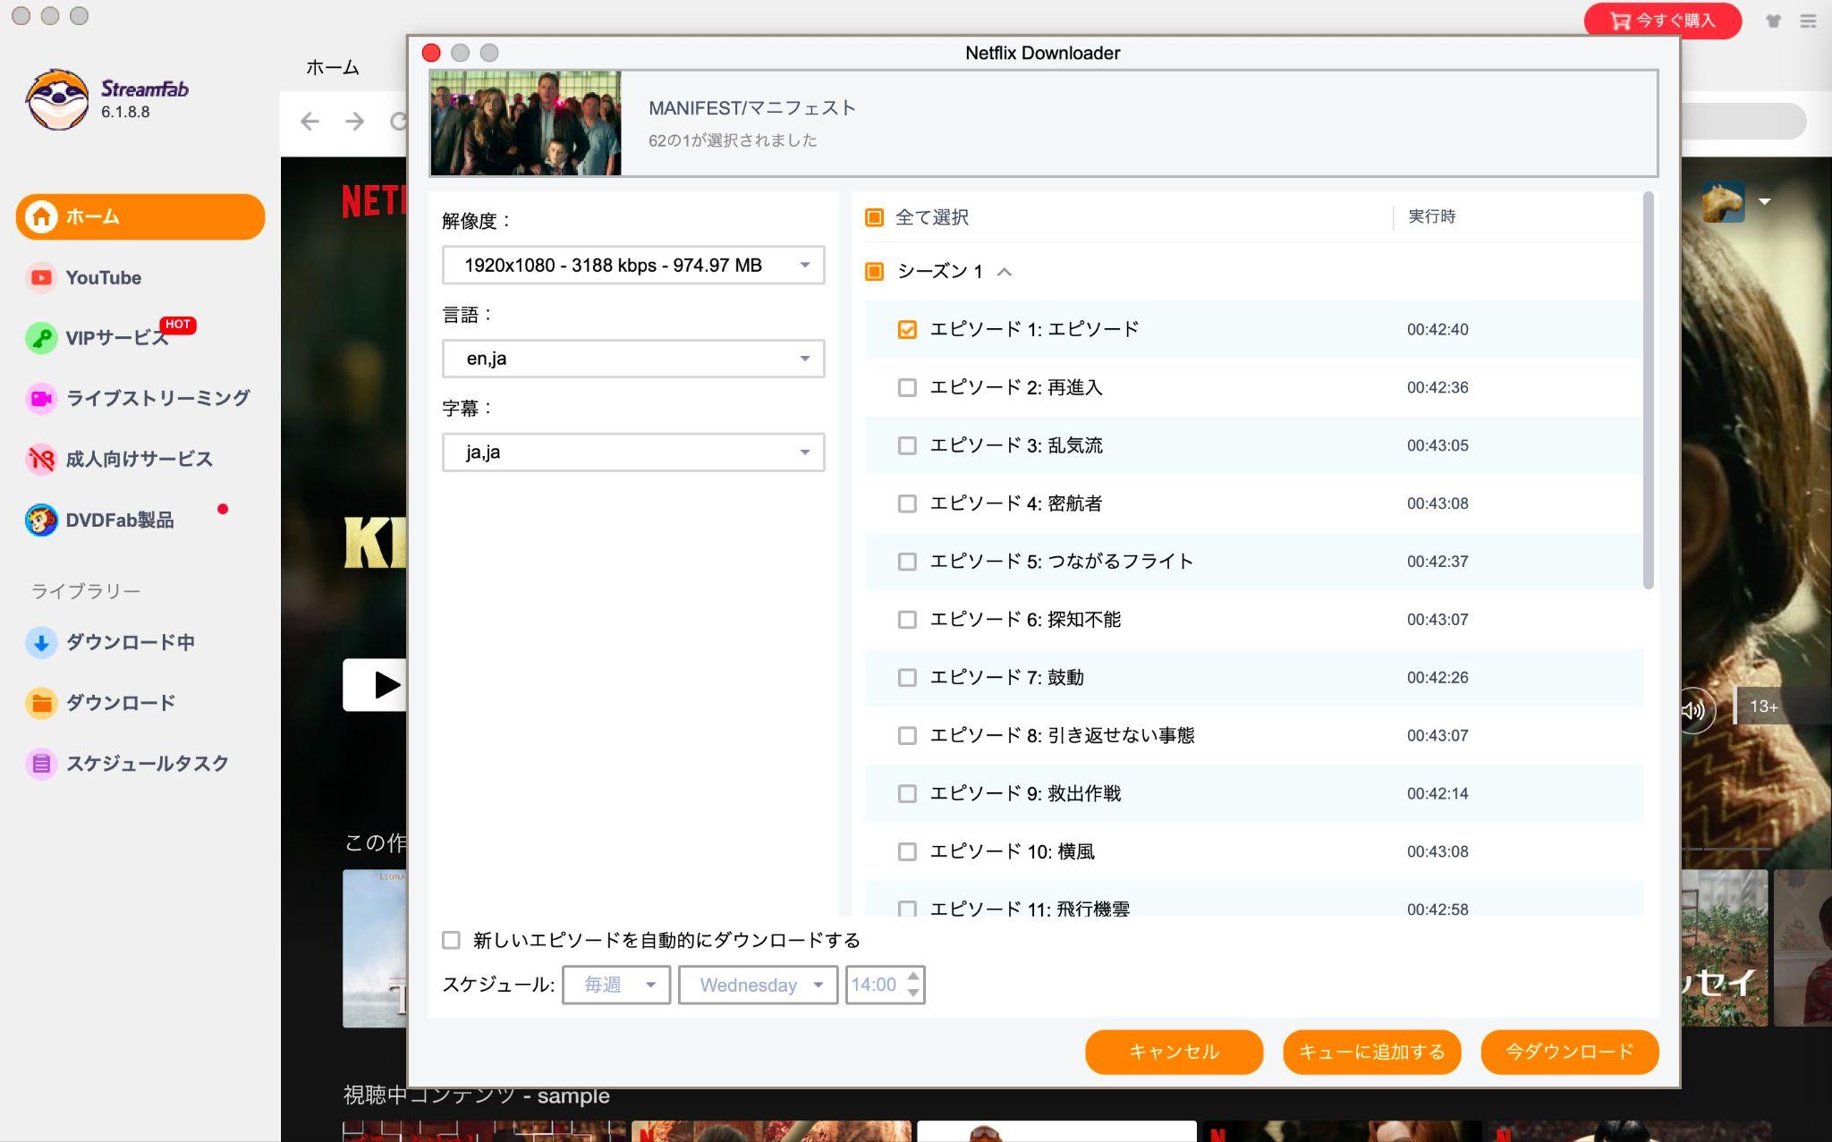Check the Episode 4 密航者 checkbox
1832x1142 pixels.
(x=907, y=503)
